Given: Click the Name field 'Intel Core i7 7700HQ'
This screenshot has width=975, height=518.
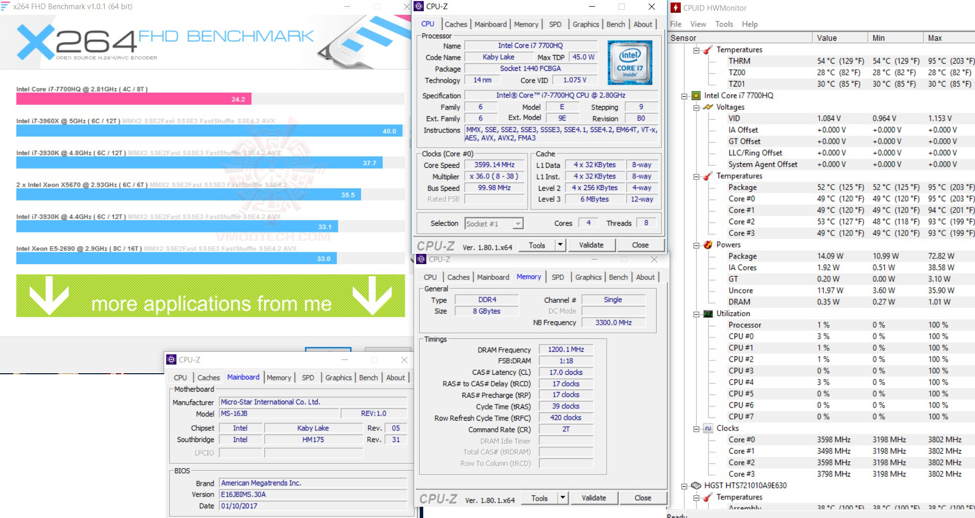Looking at the screenshot, I should click(x=530, y=45).
